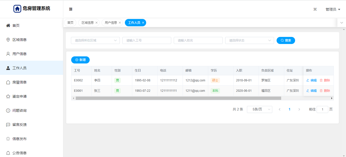The height and width of the screenshot is (157, 346).
Task: Go to 鉴定申请 in the sidebar
Action: 20,96
